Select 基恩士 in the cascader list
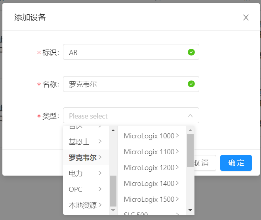Screen dimensions: 261x220 click(x=86, y=142)
